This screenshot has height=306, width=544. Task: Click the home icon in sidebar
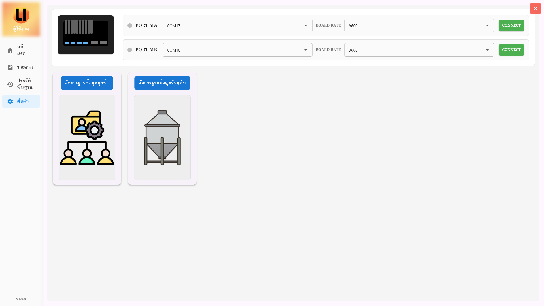click(x=10, y=50)
